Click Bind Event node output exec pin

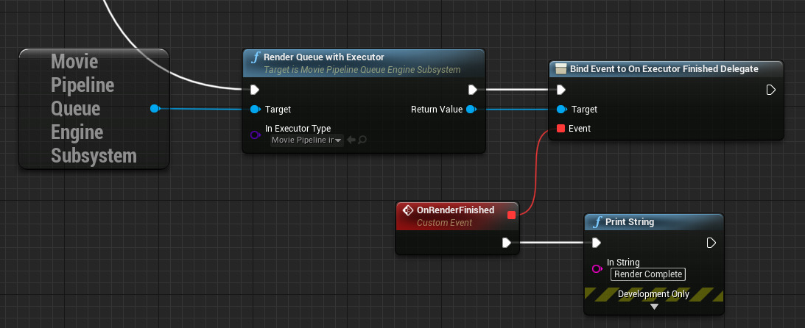click(770, 90)
